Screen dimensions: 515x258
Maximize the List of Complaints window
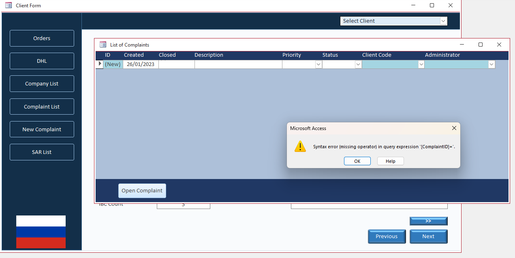481,45
